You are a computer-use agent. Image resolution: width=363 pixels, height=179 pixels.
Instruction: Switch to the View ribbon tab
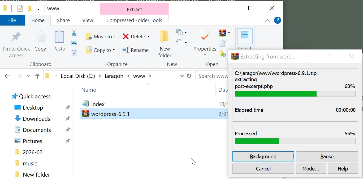[88, 20]
